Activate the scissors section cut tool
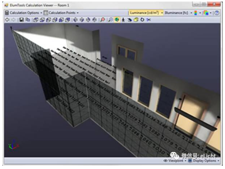The image size is (225, 169). 148,20
